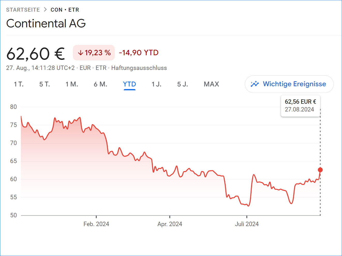Open the Haftungsausschluss link
342x256 pixels.
(x=139, y=68)
